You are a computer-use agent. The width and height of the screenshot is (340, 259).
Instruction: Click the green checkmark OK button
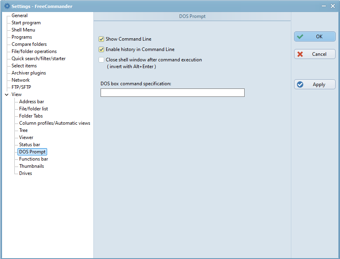point(314,37)
